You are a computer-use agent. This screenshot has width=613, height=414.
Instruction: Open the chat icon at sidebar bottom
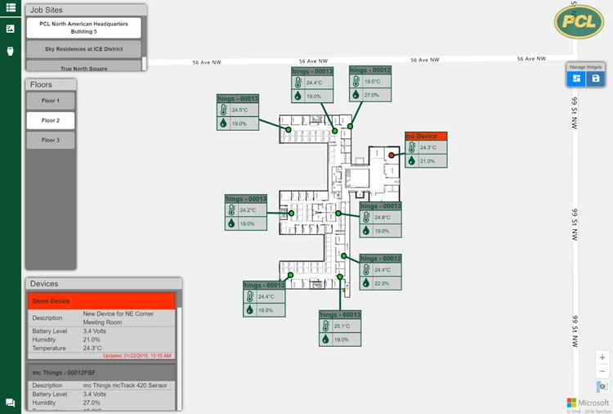click(x=11, y=403)
